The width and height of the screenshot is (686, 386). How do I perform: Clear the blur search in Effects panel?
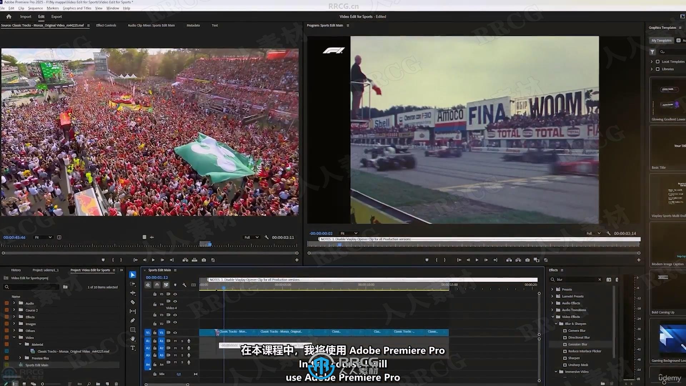(x=600, y=279)
